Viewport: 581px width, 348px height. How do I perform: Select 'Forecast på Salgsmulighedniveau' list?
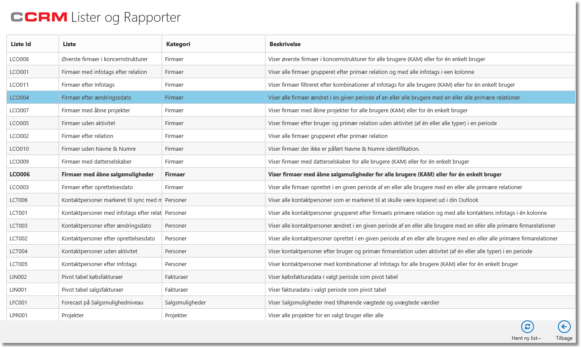102,302
